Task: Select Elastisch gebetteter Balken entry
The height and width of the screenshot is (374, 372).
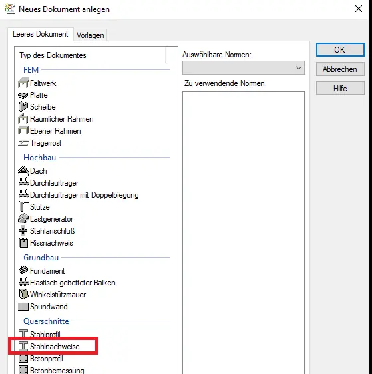Action: (67, 282)
